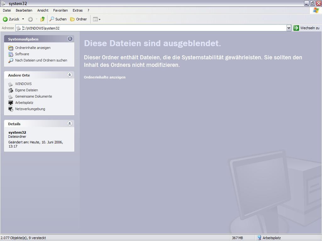Open the Favoriten menu
This screenshot has height=241, width=322.
(x=60, y=10)
